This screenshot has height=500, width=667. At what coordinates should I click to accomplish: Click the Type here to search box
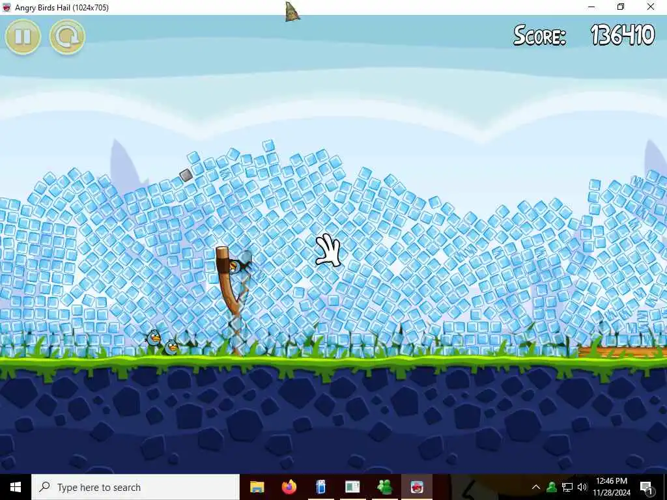click(135, 487)
